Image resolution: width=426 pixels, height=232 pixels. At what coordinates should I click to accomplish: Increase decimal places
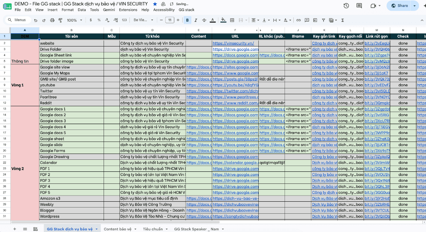click(116, 20)
